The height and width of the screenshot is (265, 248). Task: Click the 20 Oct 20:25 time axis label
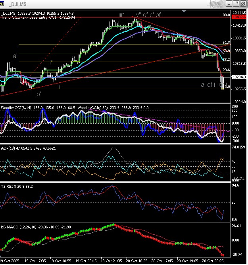pyautogui.click(x=213, y=261)
